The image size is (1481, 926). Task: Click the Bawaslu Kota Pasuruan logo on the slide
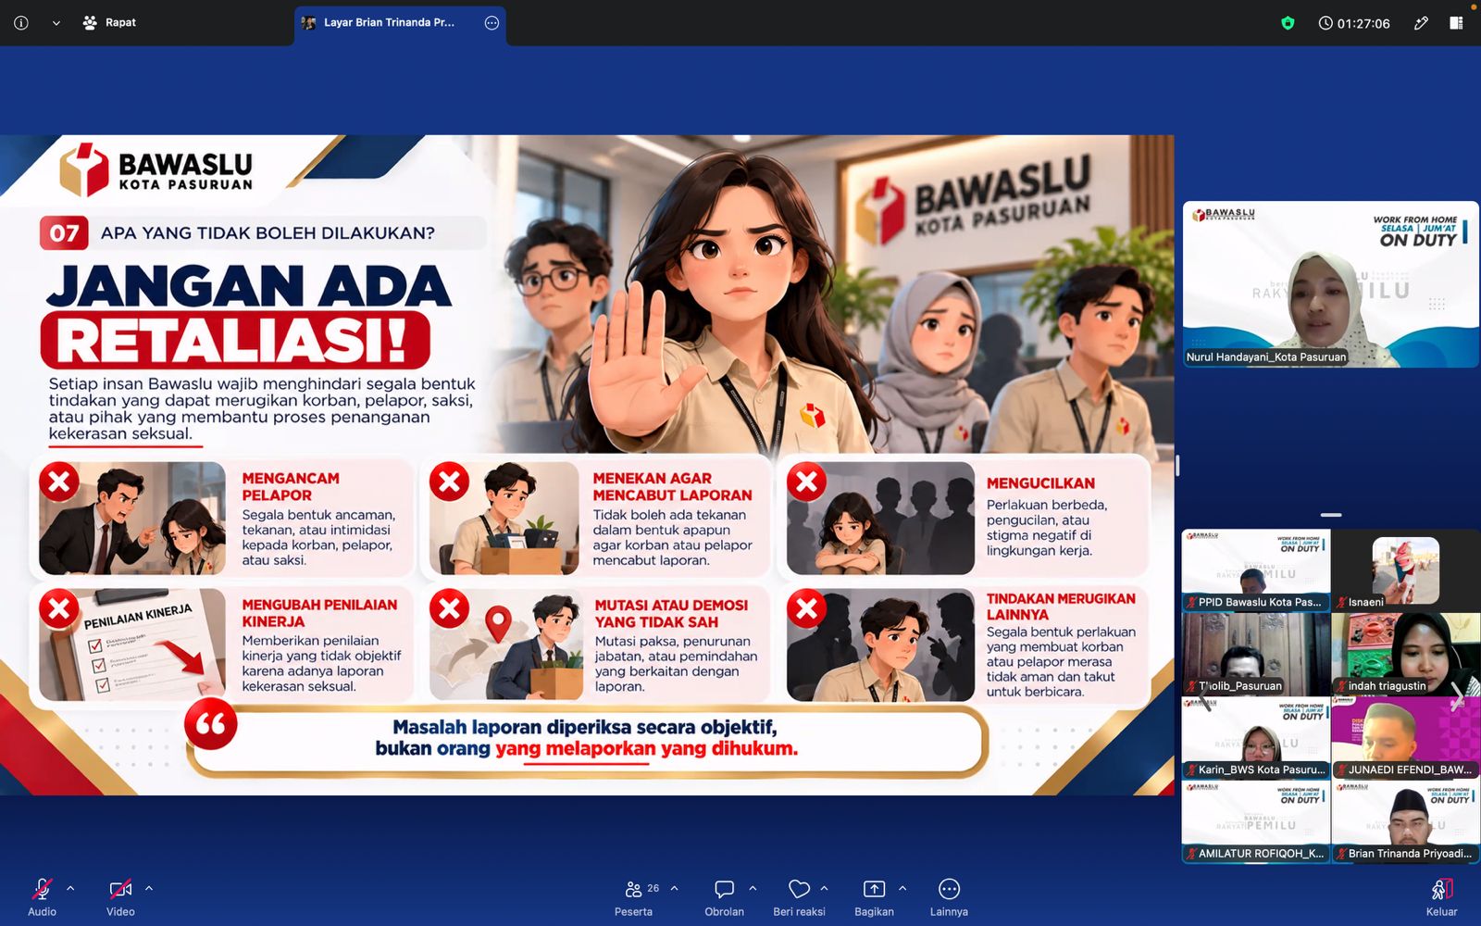(156, 169)
